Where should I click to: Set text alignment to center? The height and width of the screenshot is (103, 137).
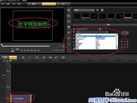pos(100,29)
